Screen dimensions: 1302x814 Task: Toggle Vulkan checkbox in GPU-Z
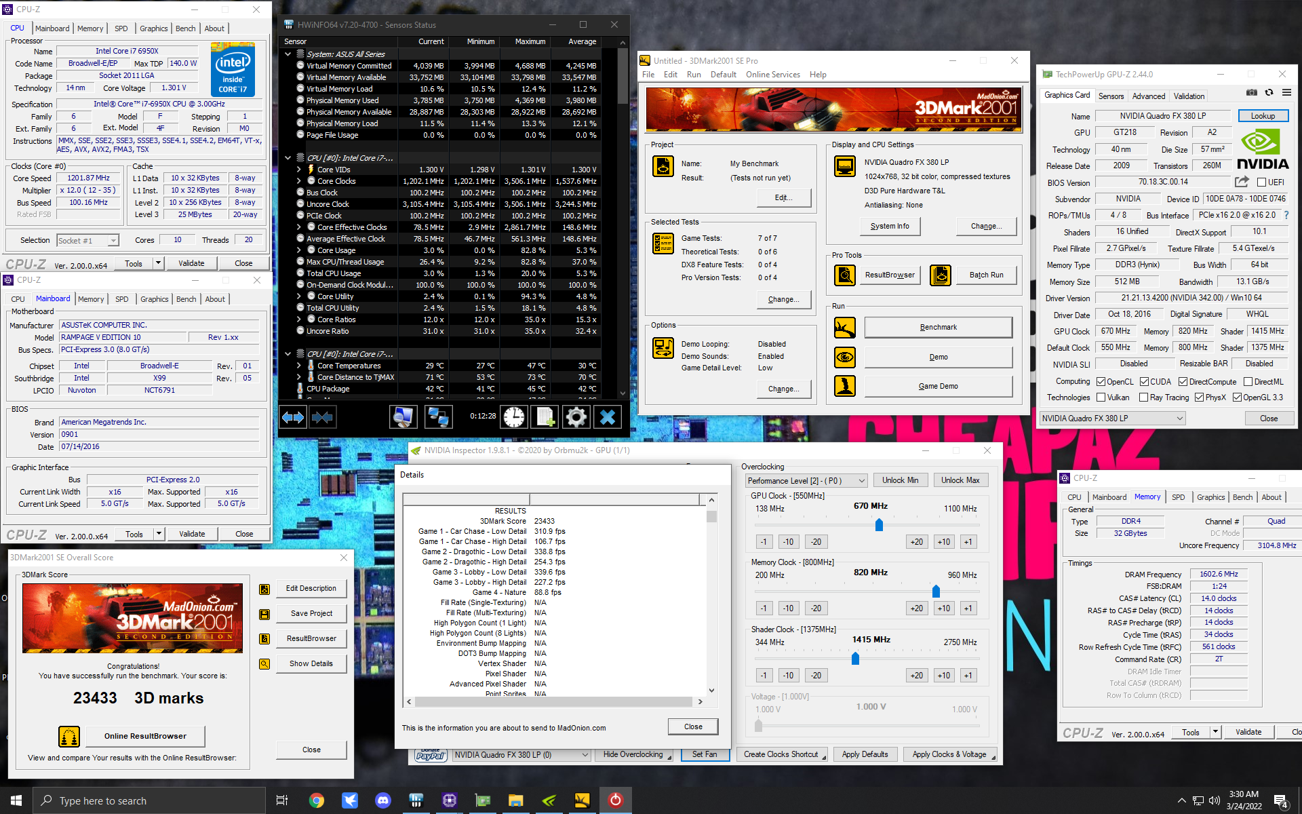pos(1101,398)
